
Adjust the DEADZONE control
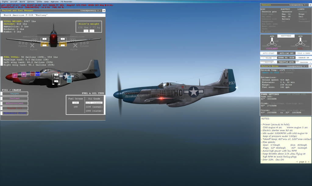(304, 62)
